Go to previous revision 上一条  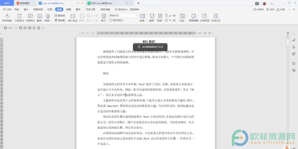(x=170, y=16)
